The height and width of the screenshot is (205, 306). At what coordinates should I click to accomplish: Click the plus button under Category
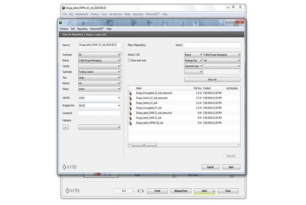coord(66,127)
